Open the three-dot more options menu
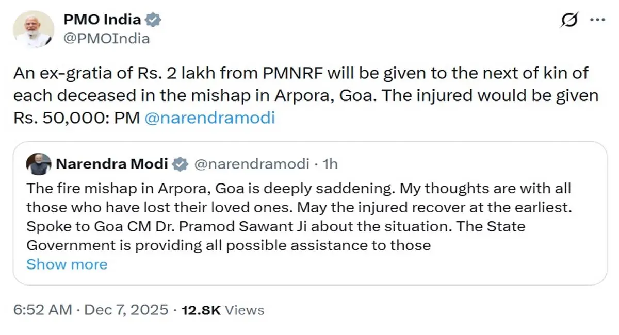 pyautogui.click(x=597, y=20)
